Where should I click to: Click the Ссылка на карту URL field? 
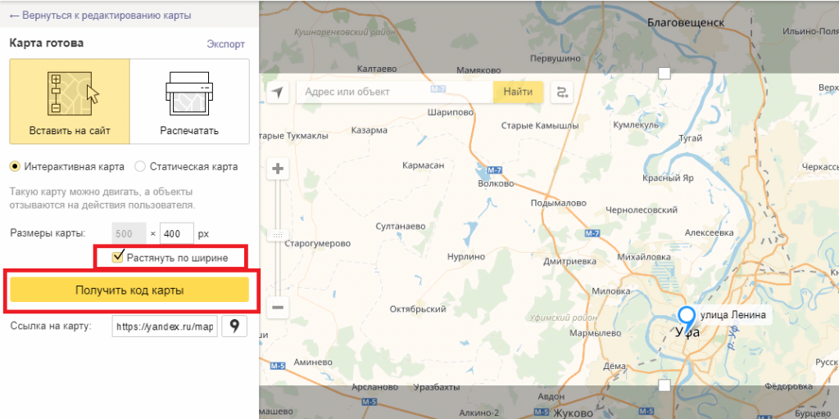(x=166, y=326)
